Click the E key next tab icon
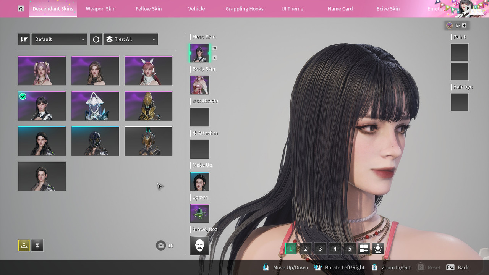 [468, 8]
